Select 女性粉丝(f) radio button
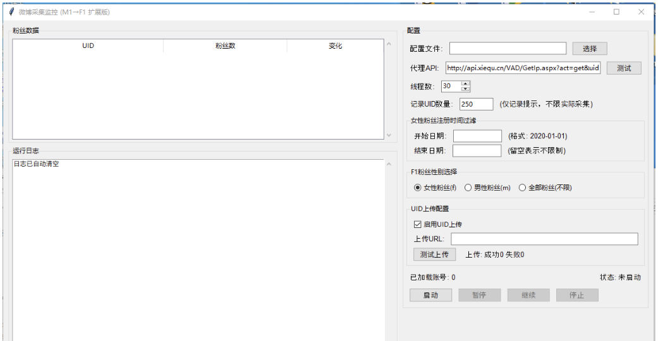The width and height of the screenshot is (658, 341). point(417,188)
